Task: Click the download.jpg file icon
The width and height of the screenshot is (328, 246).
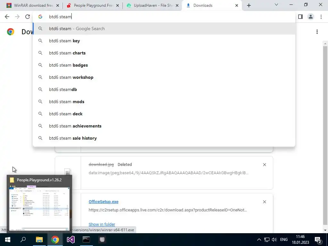Action: [68, 172]
